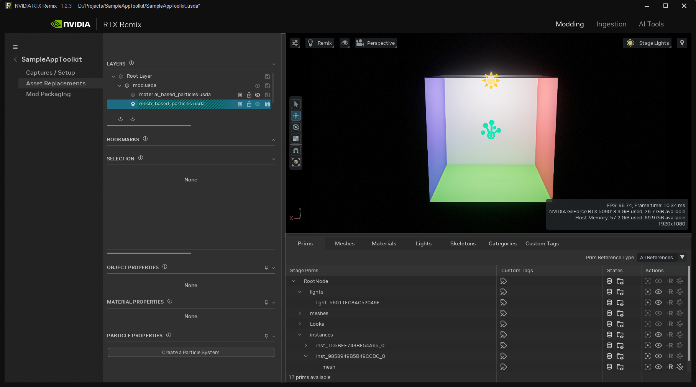Select the Move tool in the viewport toolbar
The width and height of the screenshot is (696, 387).
click(295, 115)
